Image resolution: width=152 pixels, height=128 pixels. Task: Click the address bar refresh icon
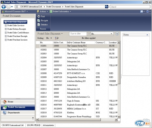pyautogui.click(x=107, y=7)
